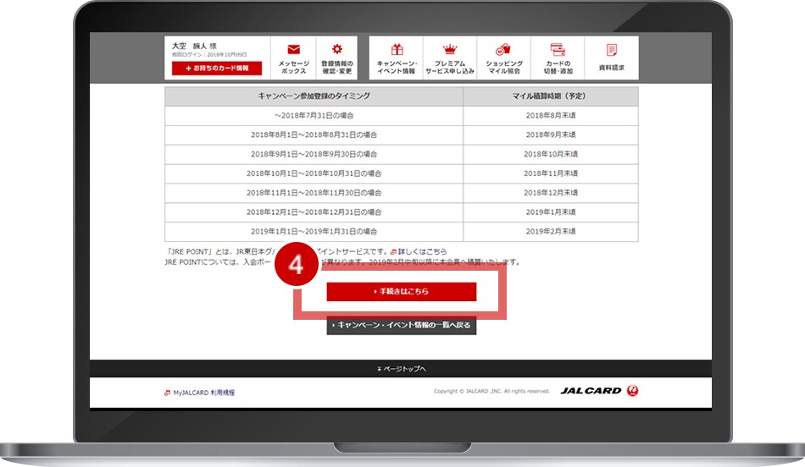
Task: Click the 2019年2月末頃 table cell
Action: click(x=550, y=231)
